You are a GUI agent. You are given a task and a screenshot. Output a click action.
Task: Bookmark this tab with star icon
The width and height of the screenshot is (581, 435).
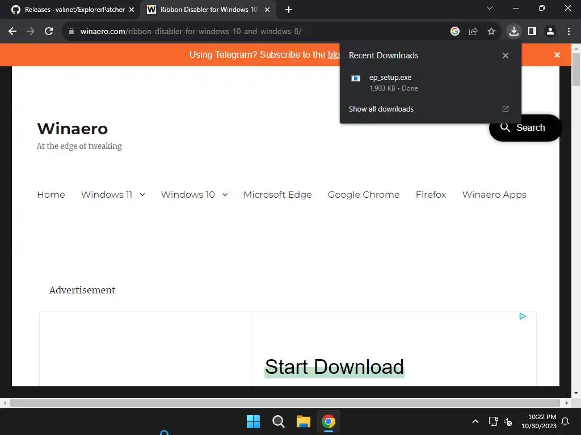[x=491, y=32]
